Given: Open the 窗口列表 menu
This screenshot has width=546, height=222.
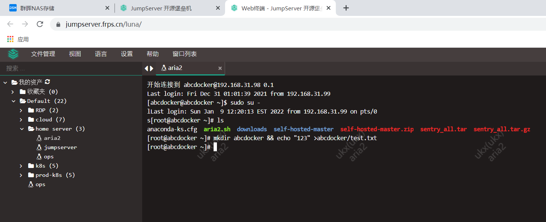Looking at the screenshot, I should pyautogui.click(x=185, y=54).
